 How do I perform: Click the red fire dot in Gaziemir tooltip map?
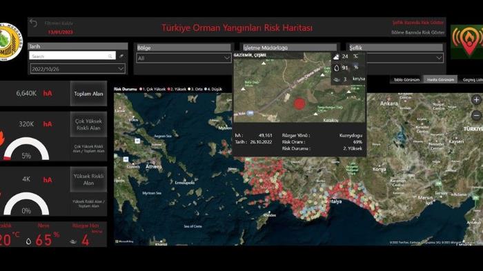(x=299, y=104)
